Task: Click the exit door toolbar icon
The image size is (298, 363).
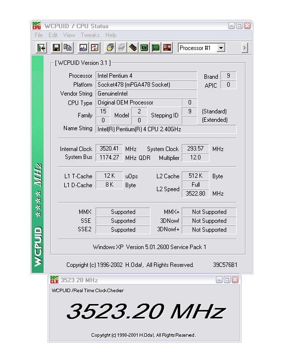Action: (x=42, y=48)
